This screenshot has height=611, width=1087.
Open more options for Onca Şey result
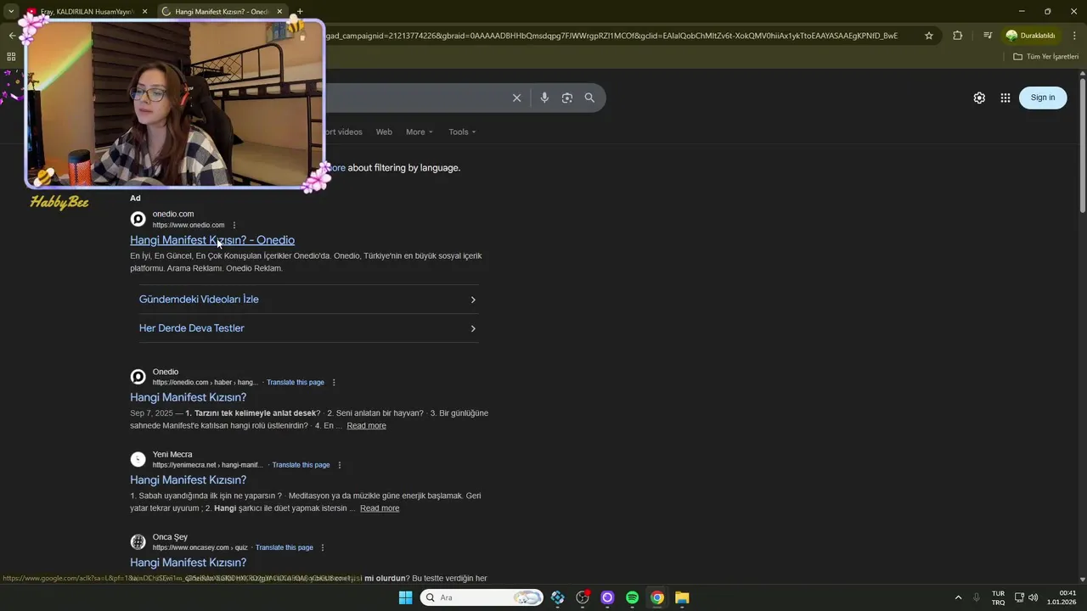tap(323, 547)
